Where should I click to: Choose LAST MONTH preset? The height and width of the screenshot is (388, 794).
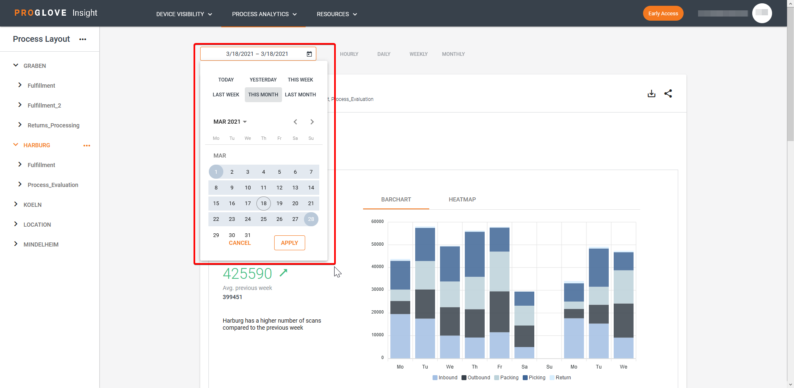(300, 95)
